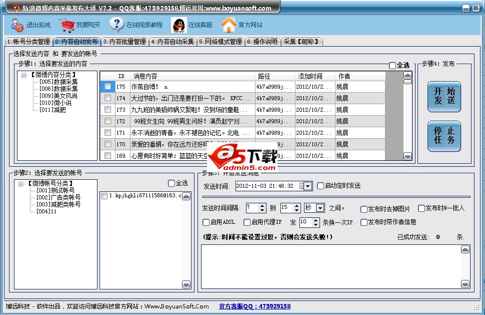Enable 启用代理IP checkbox
Viewport: 485px width, 315px height.
[247, 222]
